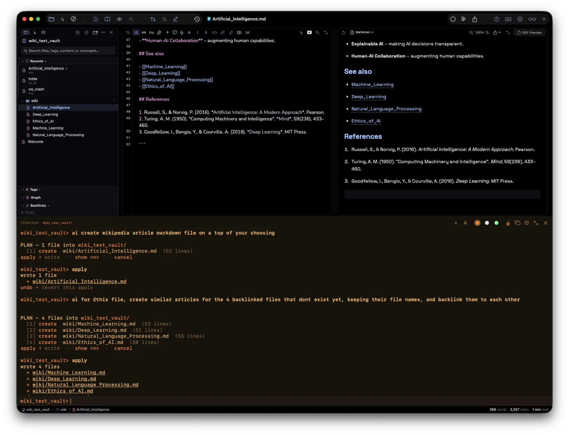
Task: Open the settings gear icon
Action: click(520, 19)
